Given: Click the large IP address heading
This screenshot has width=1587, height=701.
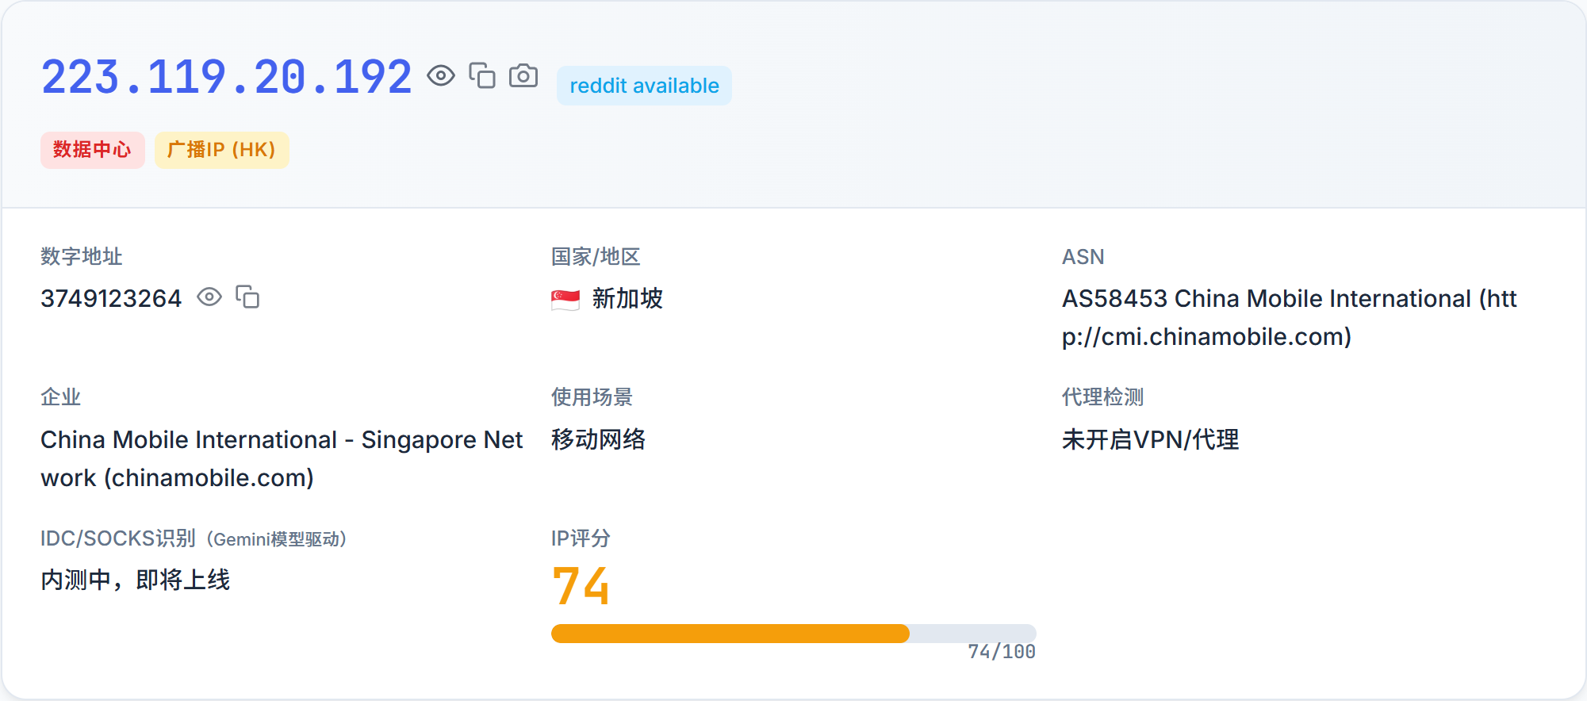Looking at the screenshot, I should (x=227, y=78).
